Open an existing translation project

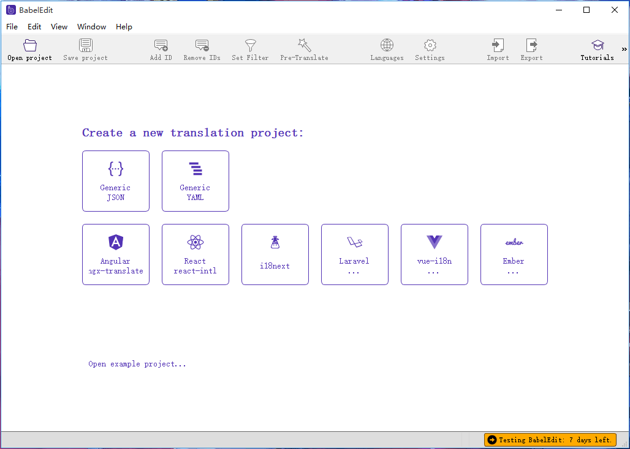29,49
